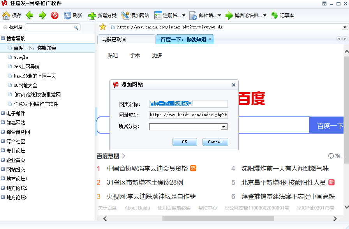Refresh the page via 刷新
This screenshot has width=349, height=229.
coord(73,15)
